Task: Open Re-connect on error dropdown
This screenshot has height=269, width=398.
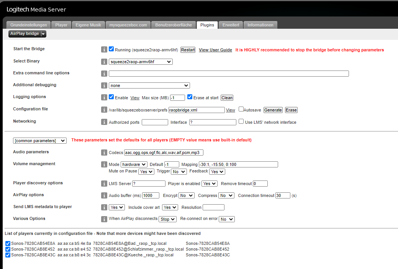Action: coord(227,219)
